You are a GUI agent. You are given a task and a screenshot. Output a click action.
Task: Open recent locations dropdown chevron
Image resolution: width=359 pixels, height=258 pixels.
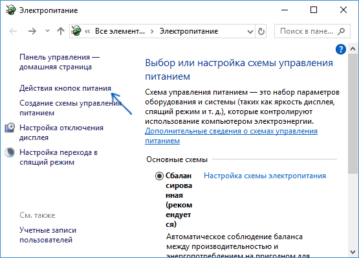tap(47, 30)
